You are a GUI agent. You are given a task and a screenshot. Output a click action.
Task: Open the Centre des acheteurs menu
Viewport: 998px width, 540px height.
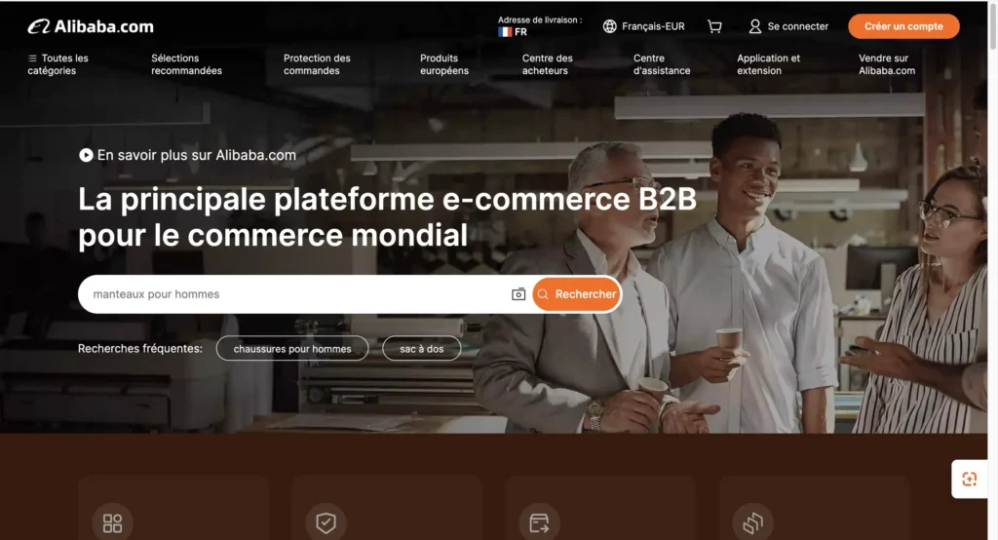(548, 64)
